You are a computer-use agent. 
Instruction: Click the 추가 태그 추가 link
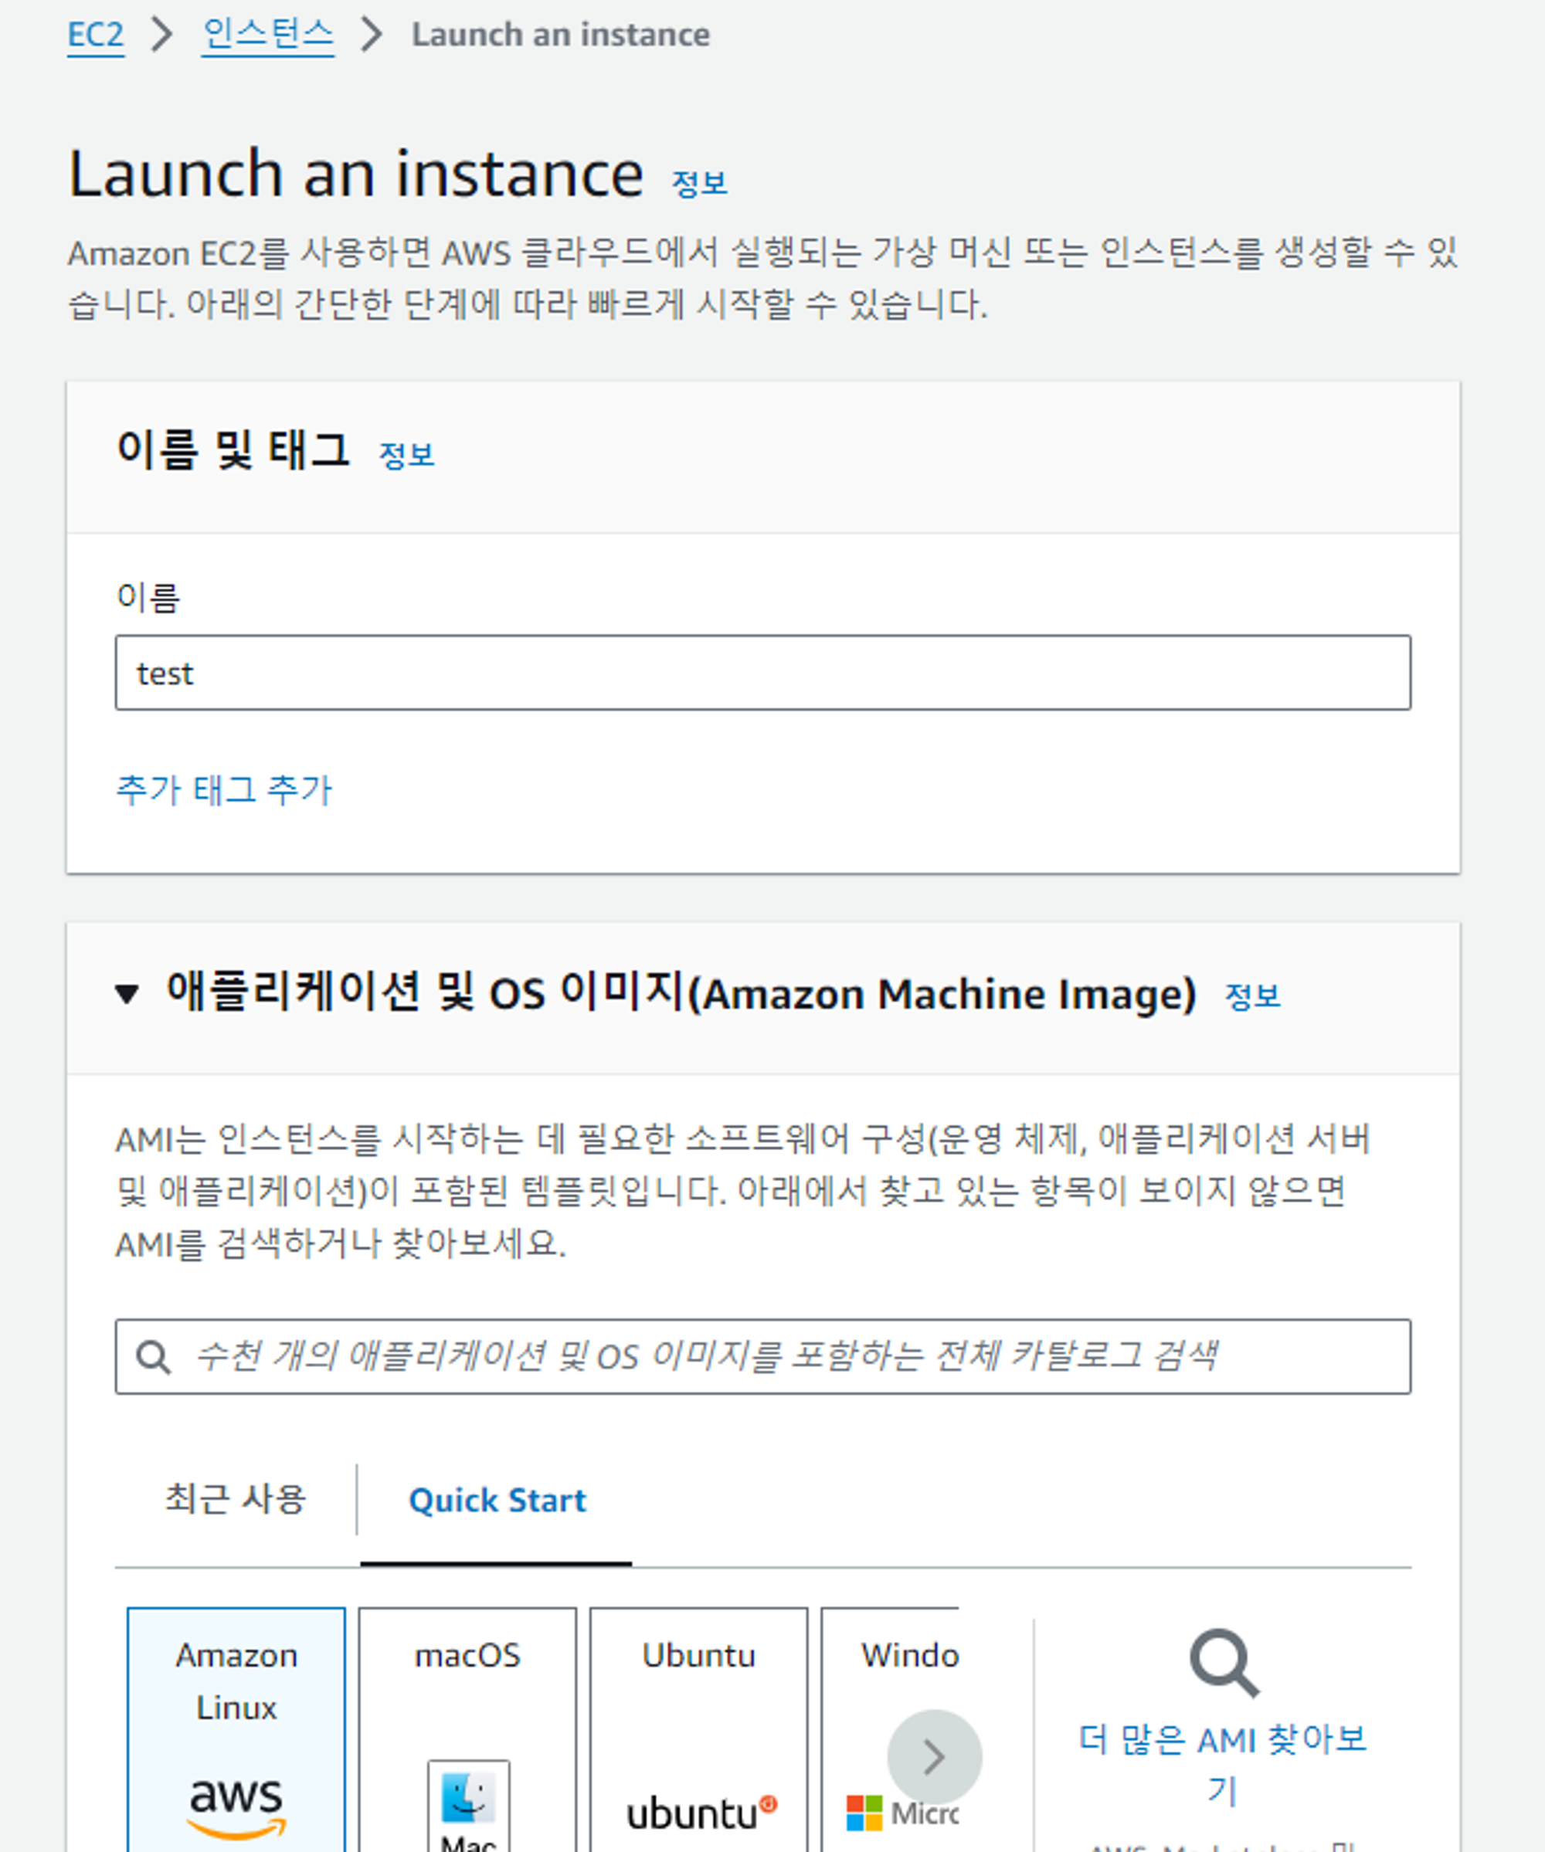tap(223, 789)
